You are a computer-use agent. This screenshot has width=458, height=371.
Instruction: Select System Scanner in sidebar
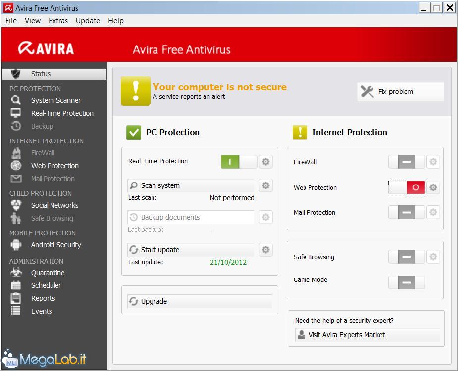[56, 100]
